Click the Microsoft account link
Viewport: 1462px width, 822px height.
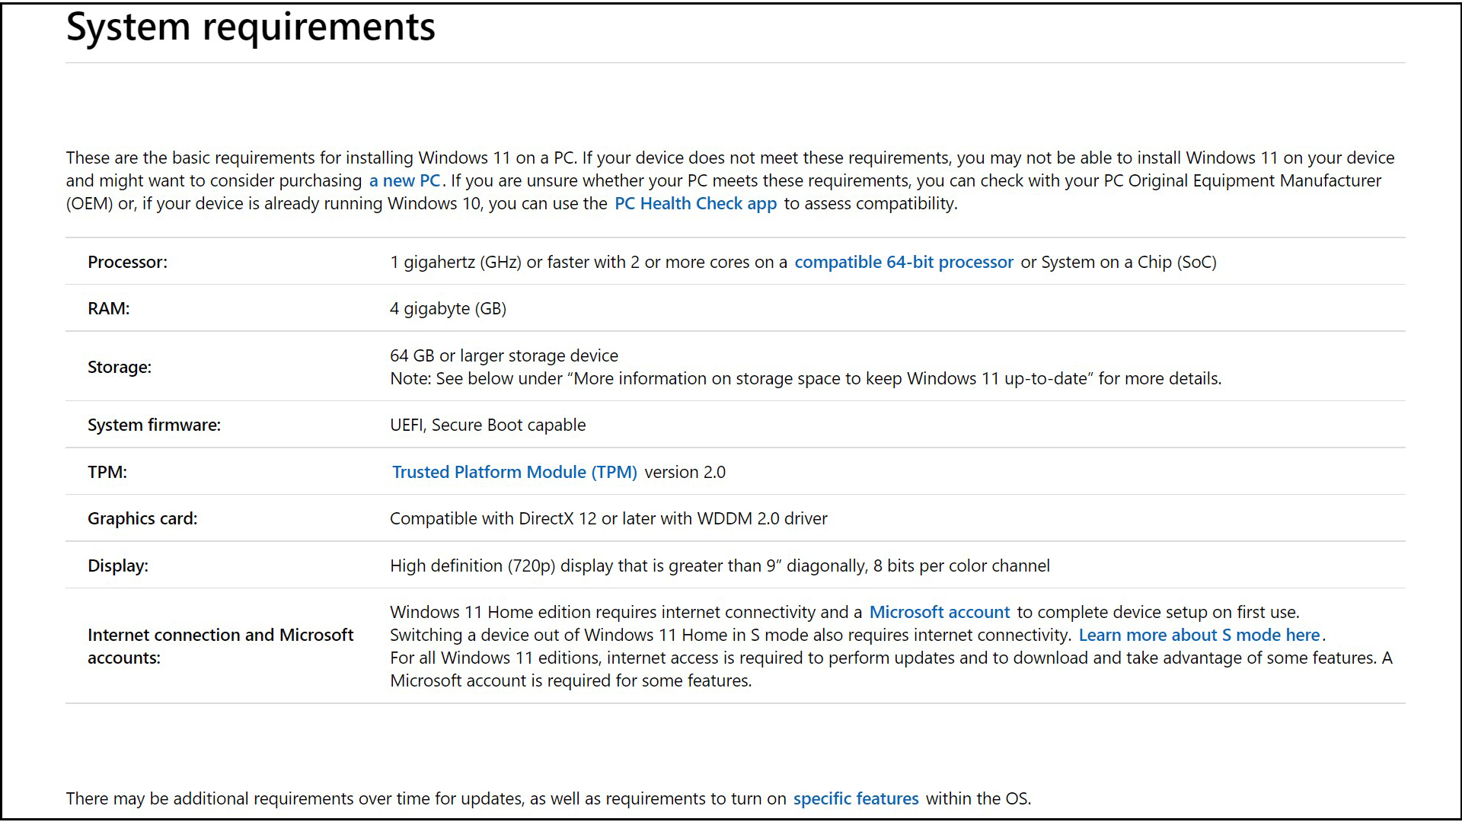[x=940, y=613]
